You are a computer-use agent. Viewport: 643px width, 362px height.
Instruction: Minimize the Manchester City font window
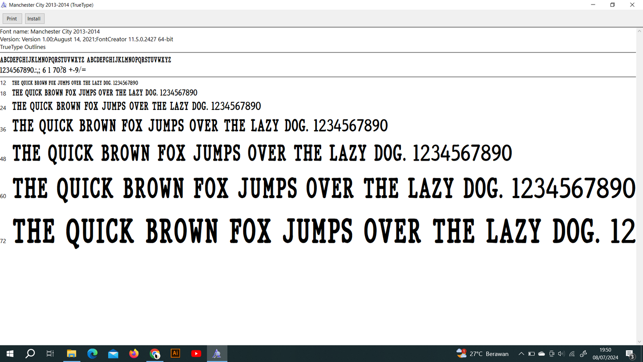(593, 5)
